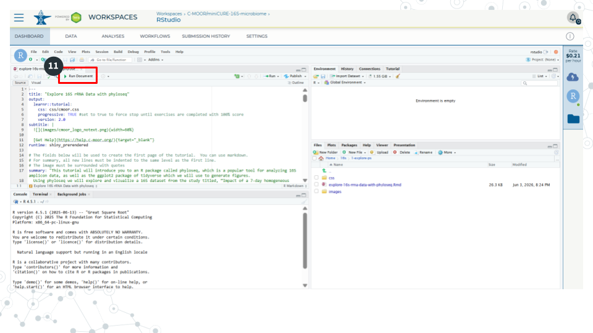Open the 1.55 GB memory usage dropdown

coord(380,76)
